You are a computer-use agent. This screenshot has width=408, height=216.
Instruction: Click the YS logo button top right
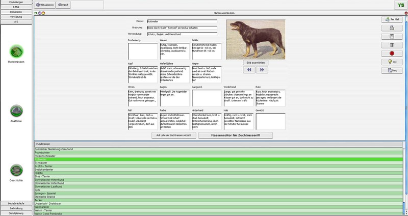[x=401, y=5]
